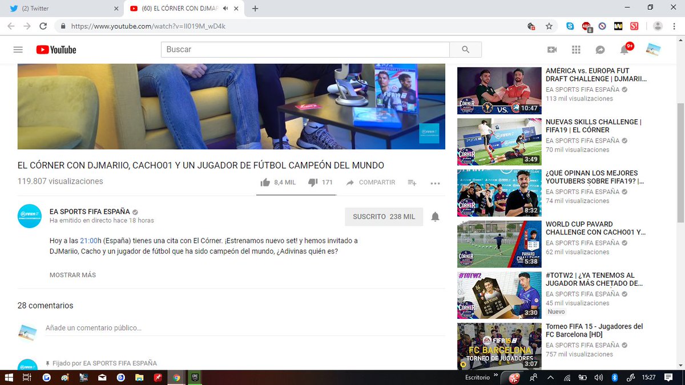Open the Epic Games taskbar icon

(x=195, y=377)
